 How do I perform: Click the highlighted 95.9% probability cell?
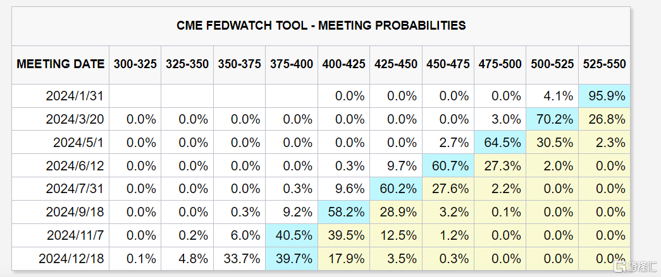[x=604, y=96]
